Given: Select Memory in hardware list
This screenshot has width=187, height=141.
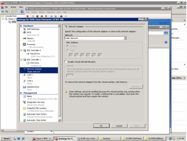Looking at the screenshot, I should pos(29,38).
